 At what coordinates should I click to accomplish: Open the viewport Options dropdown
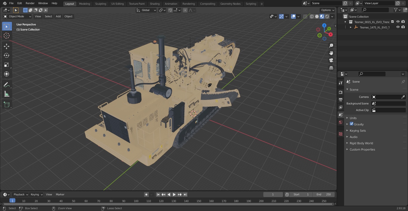click(x=328, y=10)
